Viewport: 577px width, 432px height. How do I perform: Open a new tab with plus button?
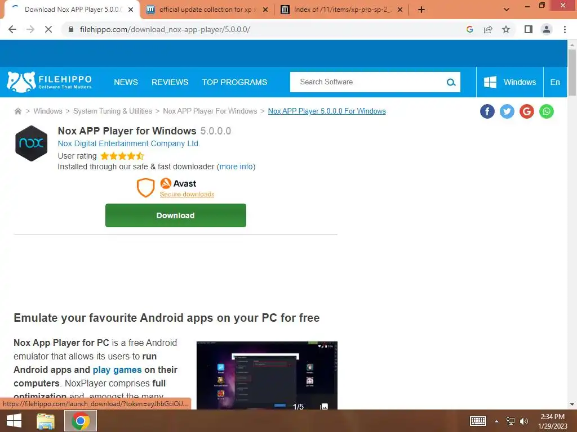(x=421, y=10)
